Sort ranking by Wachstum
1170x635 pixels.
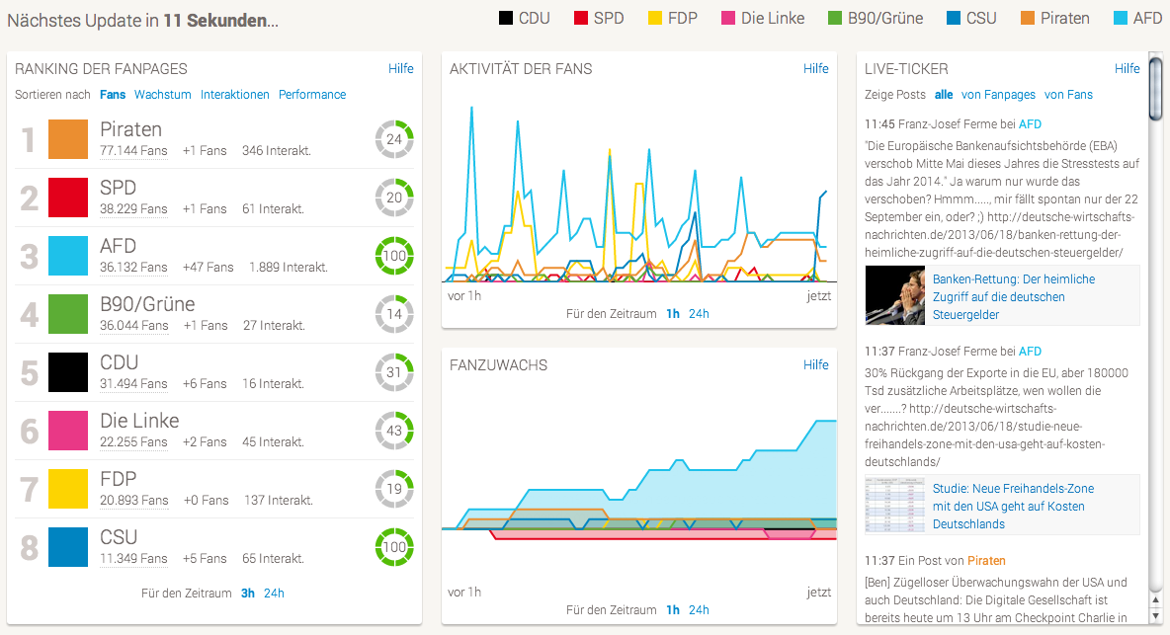coord(163,95)
